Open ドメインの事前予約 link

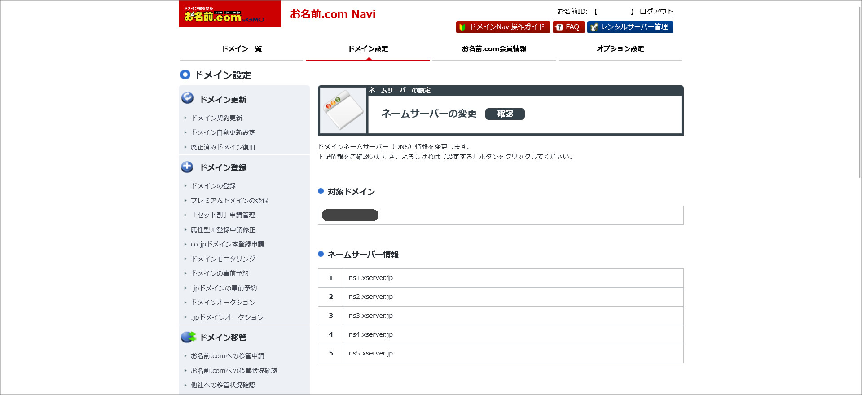(220, 273)
